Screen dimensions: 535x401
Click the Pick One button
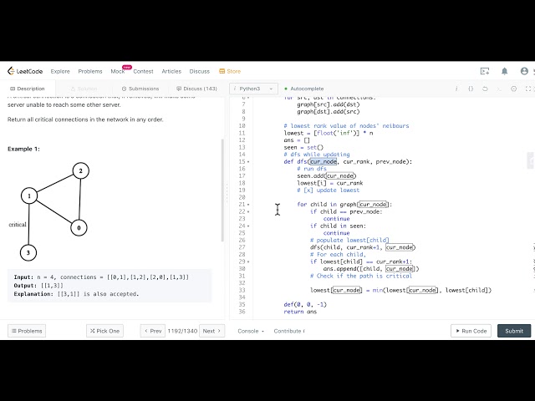pos(104,331)
